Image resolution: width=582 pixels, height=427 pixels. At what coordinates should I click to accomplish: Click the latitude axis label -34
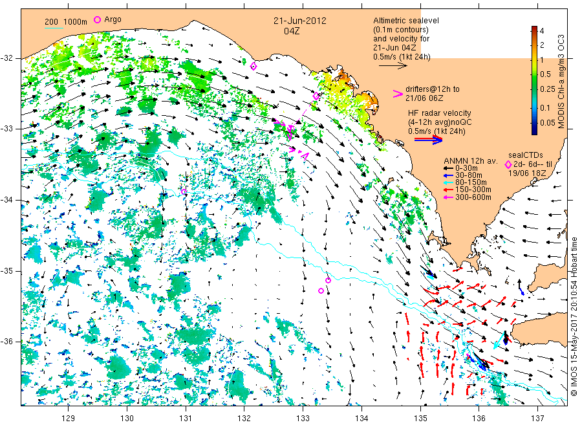click(6, 200)
